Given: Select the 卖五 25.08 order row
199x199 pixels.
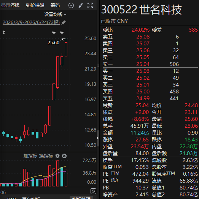Looking at the screenshot, I should (150, 37).
